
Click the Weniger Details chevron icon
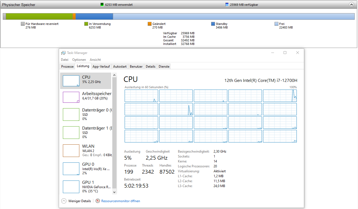[x=64, y=201]
